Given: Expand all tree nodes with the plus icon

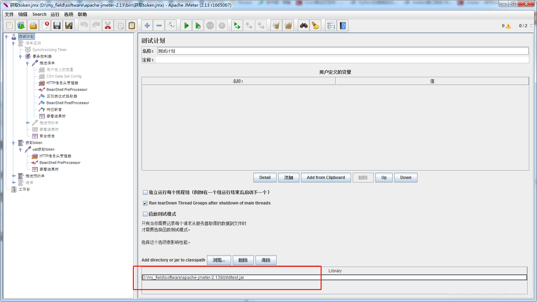Looking at the screenshot, I should [x=146, y=25].
